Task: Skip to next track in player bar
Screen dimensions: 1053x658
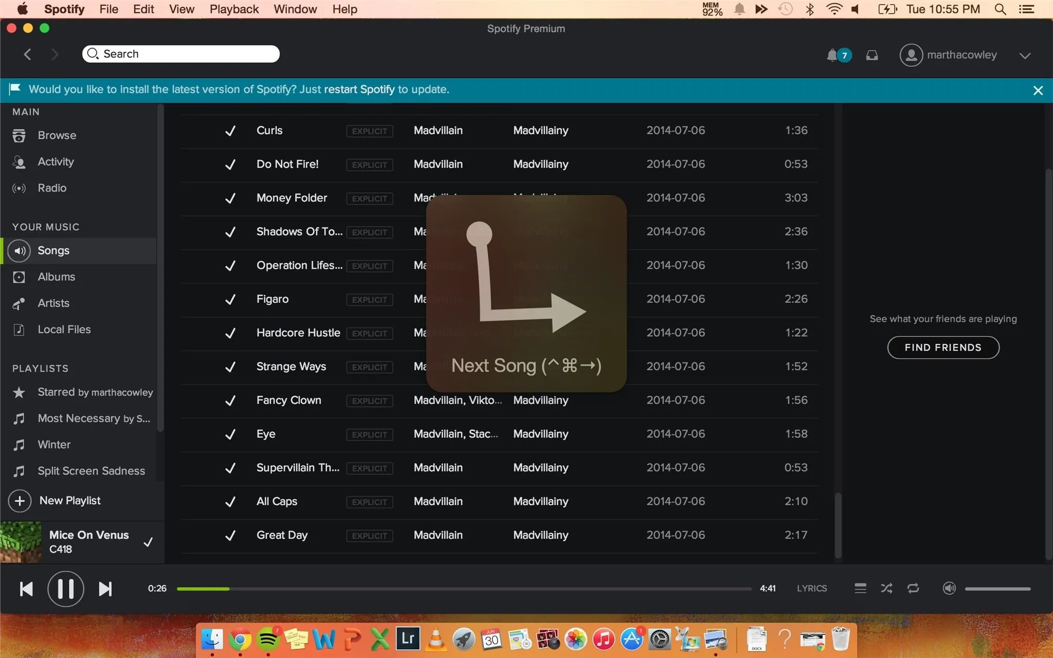Action: click(105, 589)
